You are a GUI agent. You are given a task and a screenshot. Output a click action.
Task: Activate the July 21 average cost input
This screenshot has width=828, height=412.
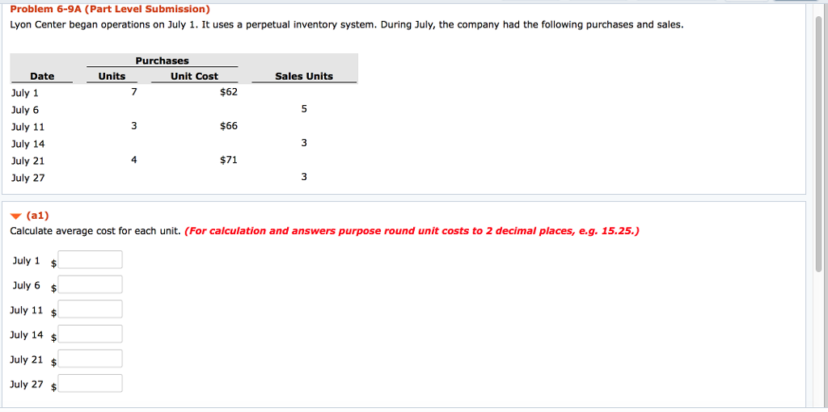point(90,359)
